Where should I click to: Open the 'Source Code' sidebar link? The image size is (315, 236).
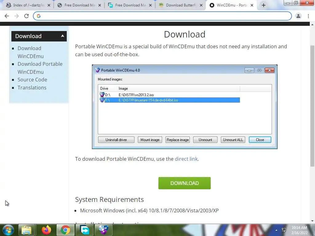pos(32,80)
